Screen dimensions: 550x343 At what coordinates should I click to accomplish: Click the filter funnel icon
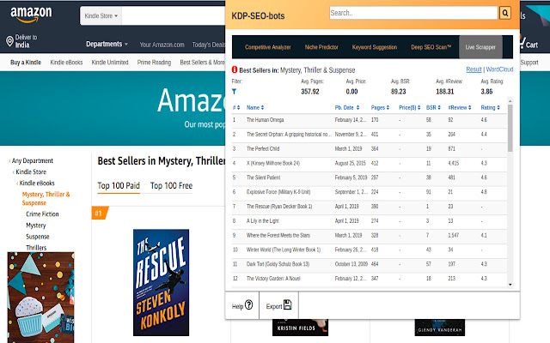click(x=234, y=92)
